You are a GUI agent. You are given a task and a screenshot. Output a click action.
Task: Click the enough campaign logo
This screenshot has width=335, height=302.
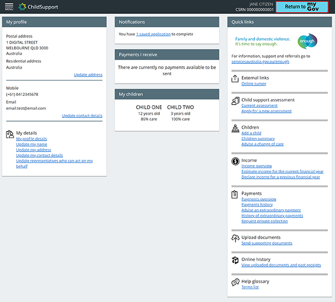pos(307,41)
